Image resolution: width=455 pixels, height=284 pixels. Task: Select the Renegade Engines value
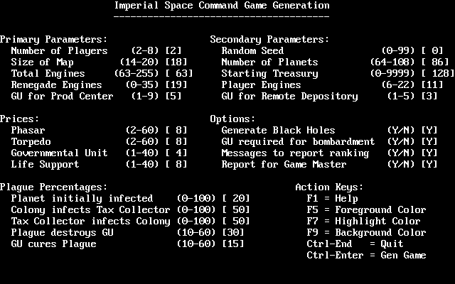(173, 85)
